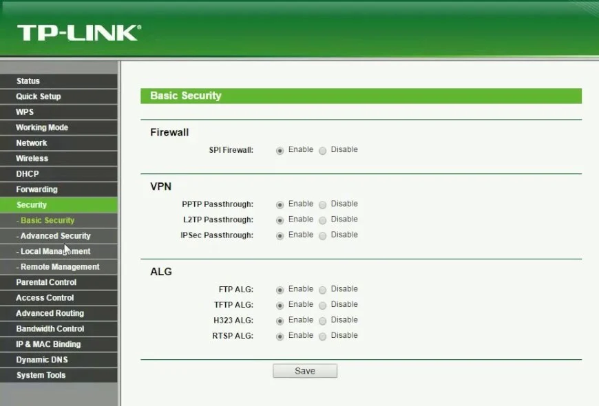Click the Basic Security header
Screen dimensions: 599x406
(x=361, y=96)
